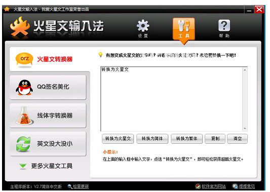This screenshot has height=192, width=270.
Task: Click version text V2.7简体中文版
Action: click(48, 186)
